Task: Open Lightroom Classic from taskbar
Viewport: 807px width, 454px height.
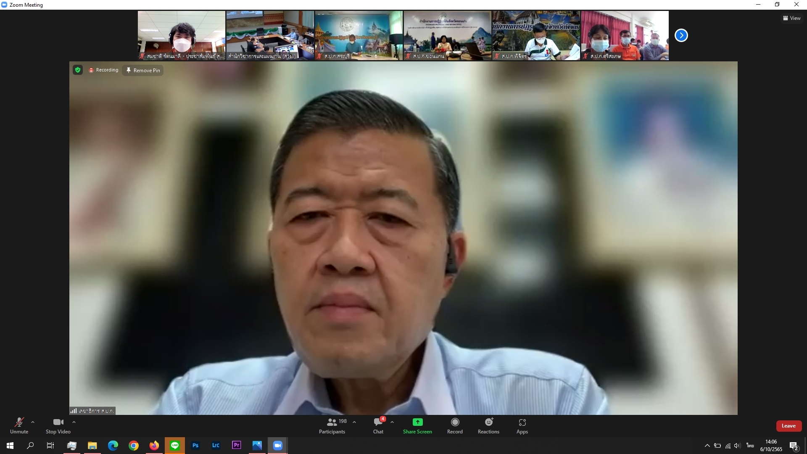Action: tap(216, 446)
